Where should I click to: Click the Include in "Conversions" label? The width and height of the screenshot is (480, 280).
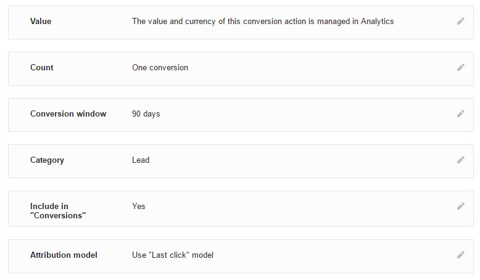(58, 211)
